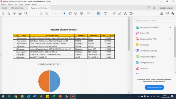
Task: Enable the read mode scroll tool
Action: tap(106, 13)
